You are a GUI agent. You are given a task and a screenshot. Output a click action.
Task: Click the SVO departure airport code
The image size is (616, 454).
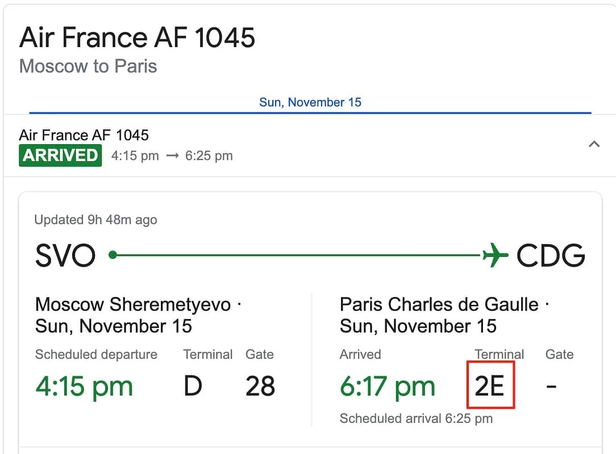click(x=65, y=256)
